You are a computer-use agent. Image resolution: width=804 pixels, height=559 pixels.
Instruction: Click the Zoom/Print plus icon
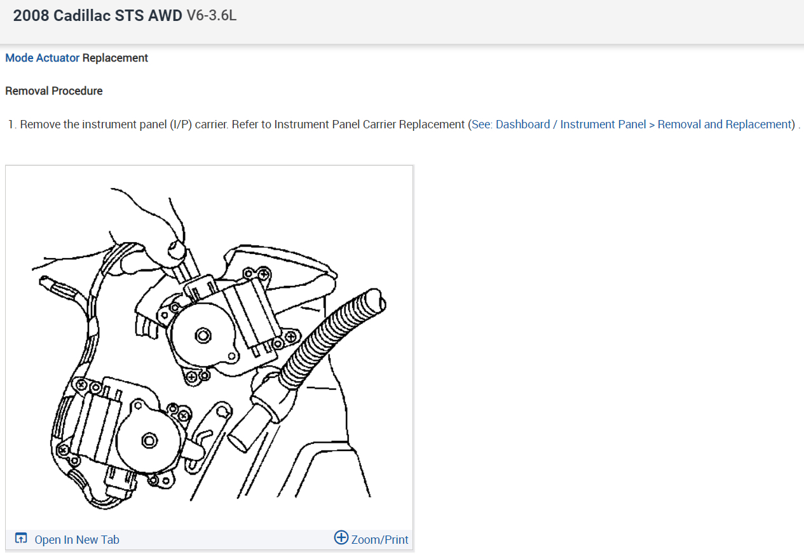pyautogui.click(x=341, y=538)
